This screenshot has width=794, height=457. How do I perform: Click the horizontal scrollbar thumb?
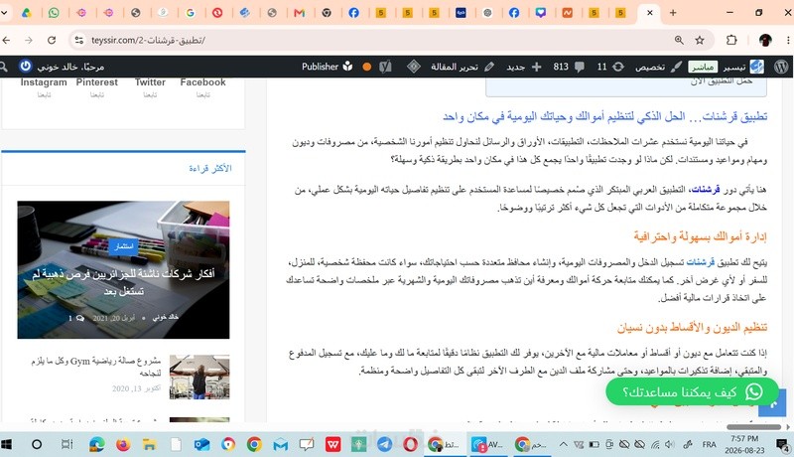coord(753,427)
